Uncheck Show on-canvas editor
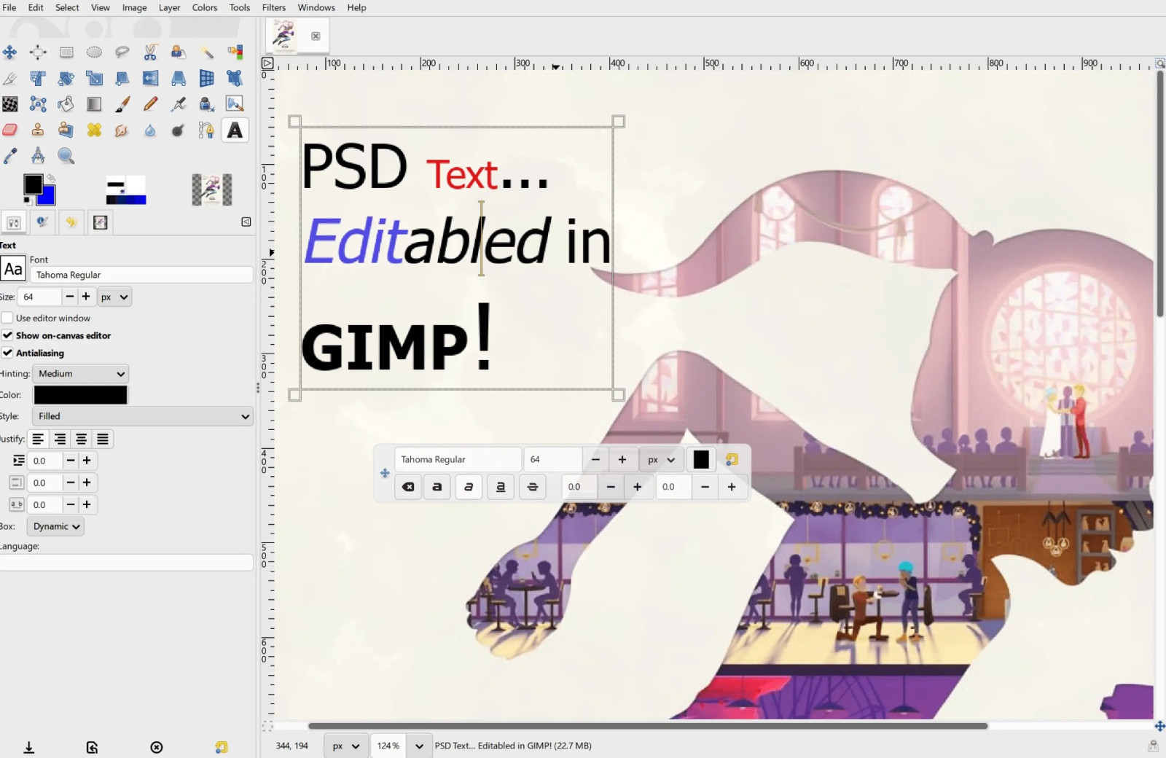The width and height of the screenshot is (1166, 758). pos(7,335)
